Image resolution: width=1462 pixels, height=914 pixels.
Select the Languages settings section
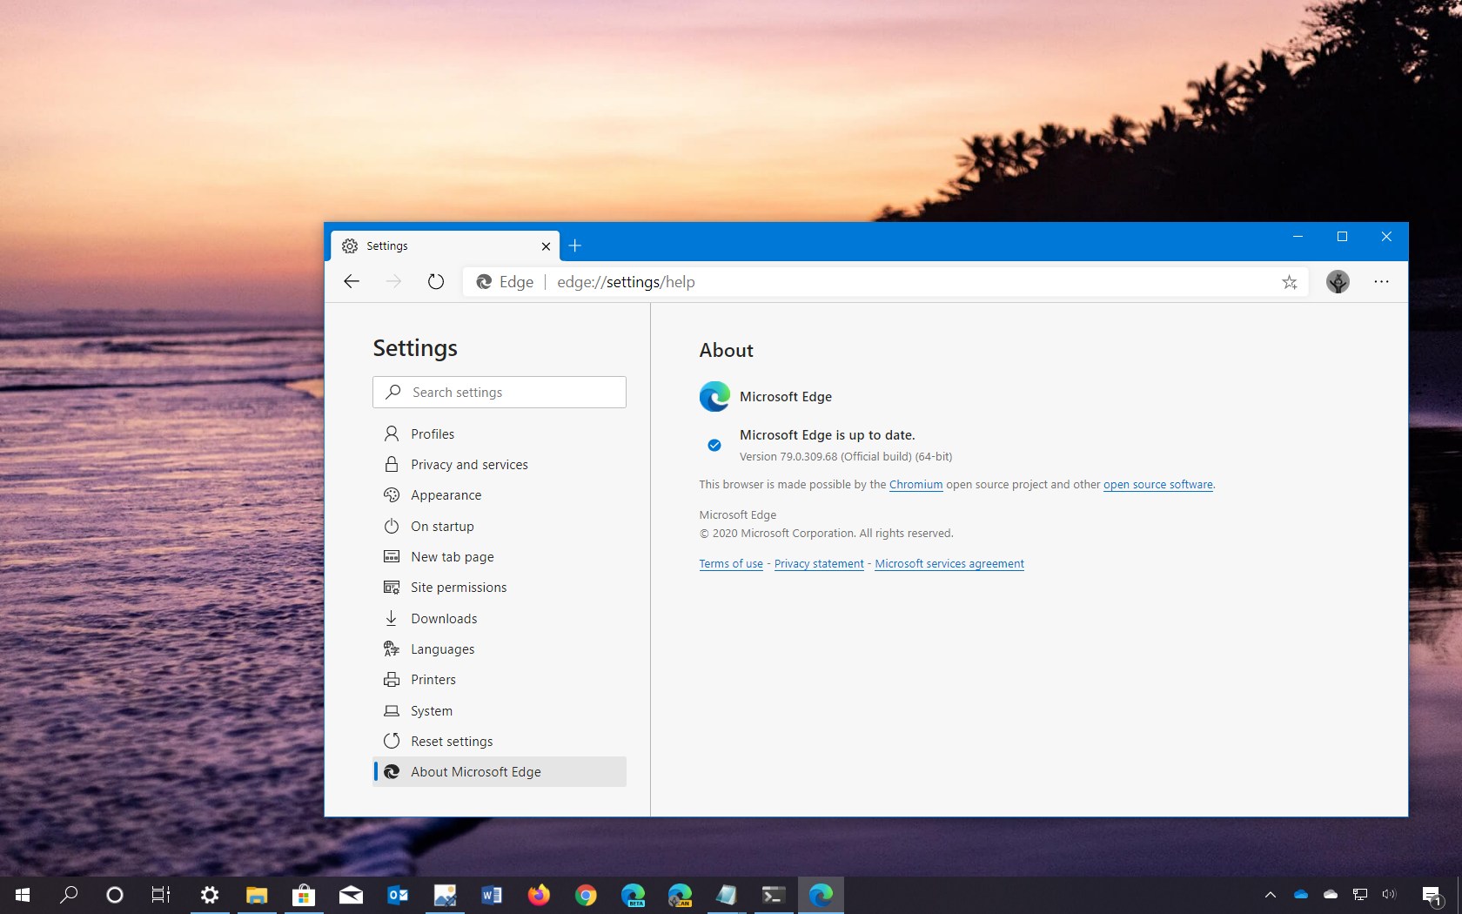click(x=441, y=649)
